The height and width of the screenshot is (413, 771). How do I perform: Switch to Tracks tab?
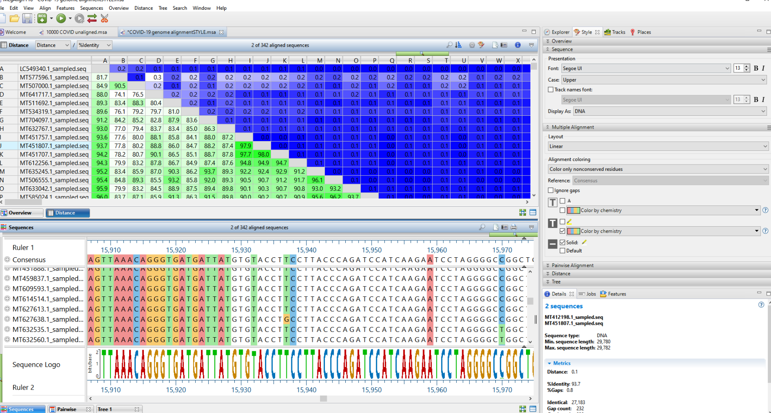tap(615, 32)
